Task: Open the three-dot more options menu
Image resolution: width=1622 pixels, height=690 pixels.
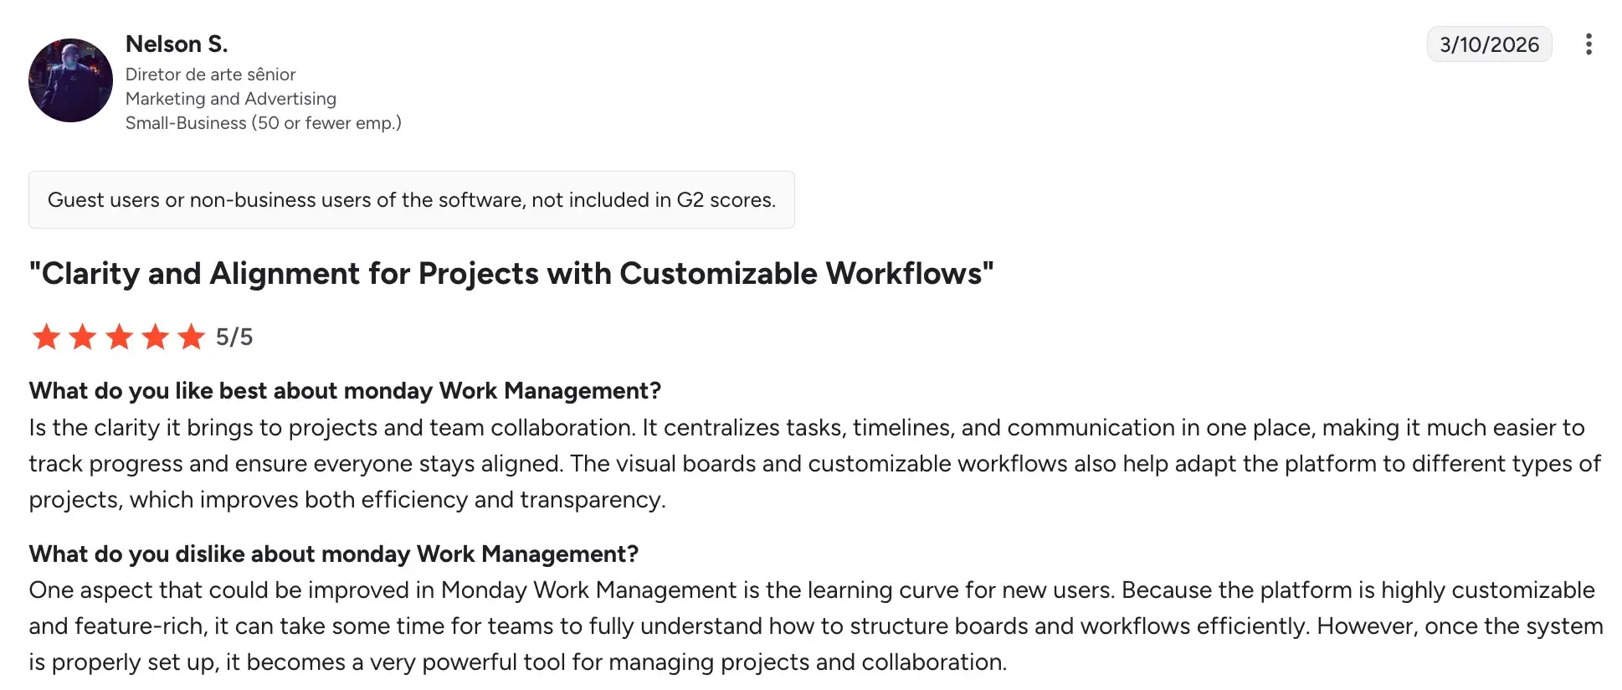Action: 1588,44
